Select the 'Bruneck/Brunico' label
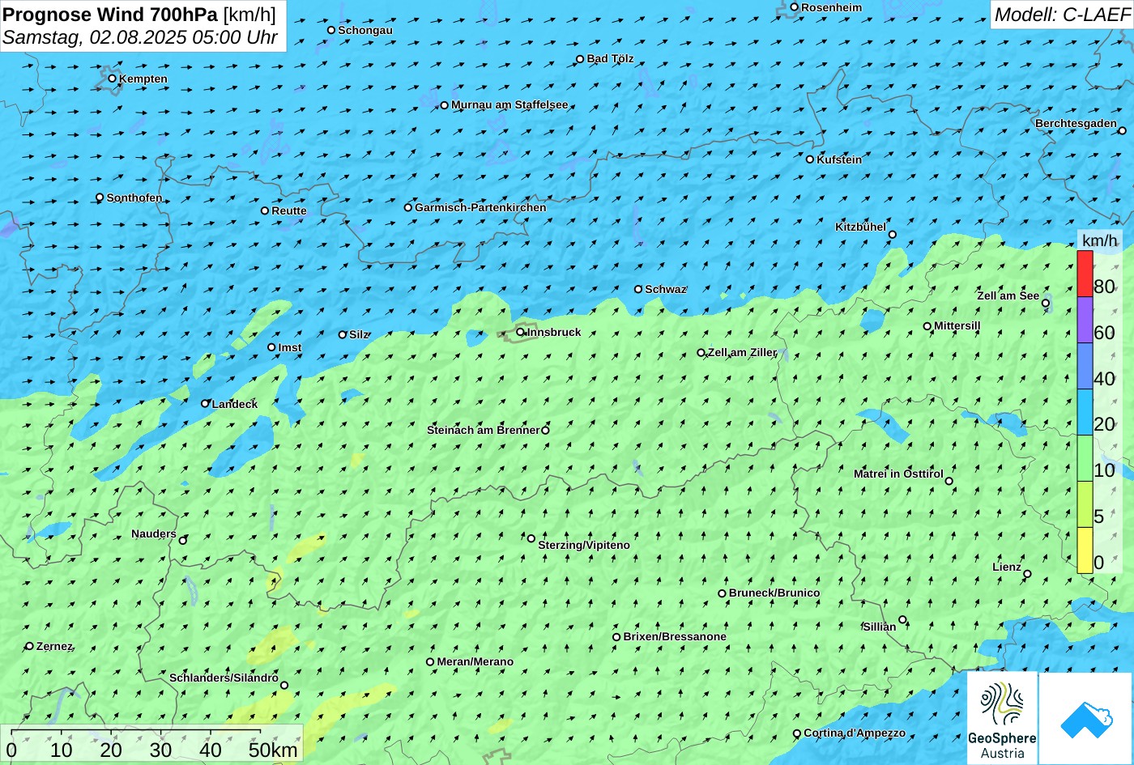 point(774,593)
